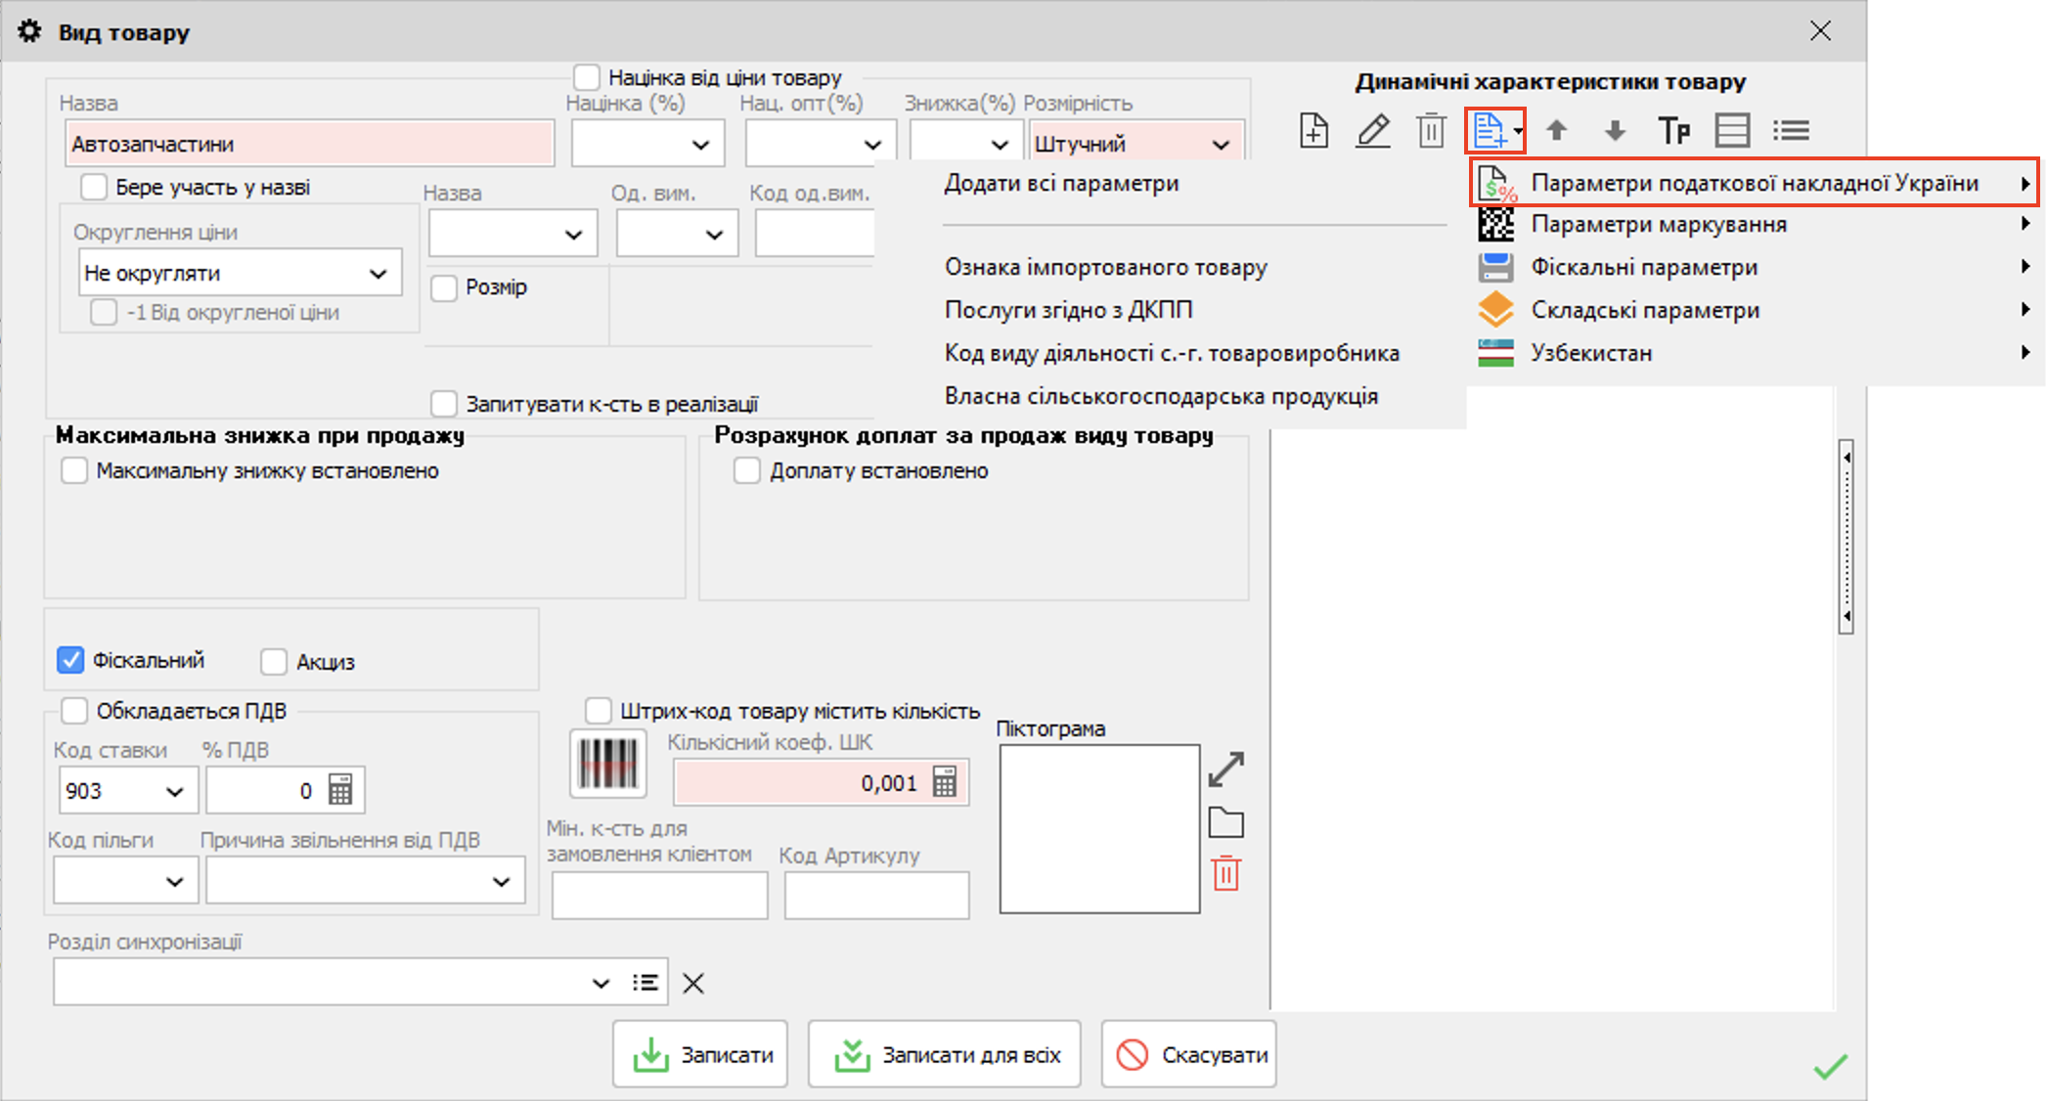Open pictogram from folder icon
This screenshot has height=1101, width=2048.
[1225, 823]
